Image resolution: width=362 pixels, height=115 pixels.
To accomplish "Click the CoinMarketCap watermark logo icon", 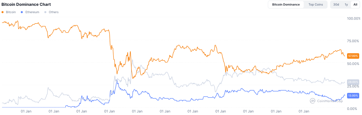I will [x=313, y=101].
